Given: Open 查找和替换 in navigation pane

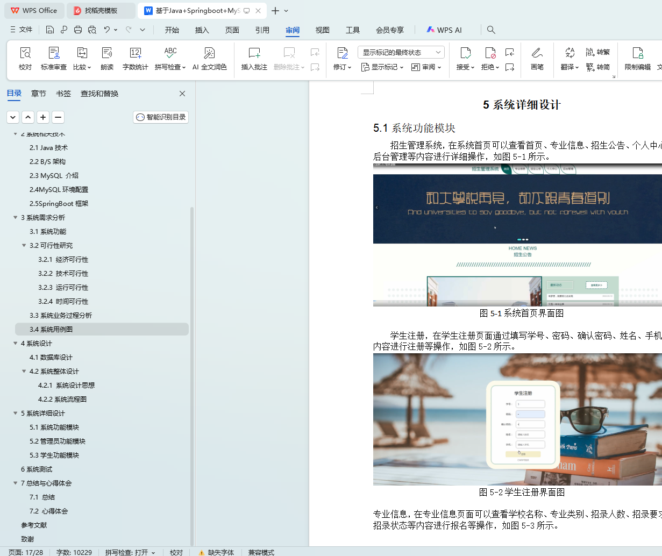Looking at the screenshot, I should click(99, 94).
